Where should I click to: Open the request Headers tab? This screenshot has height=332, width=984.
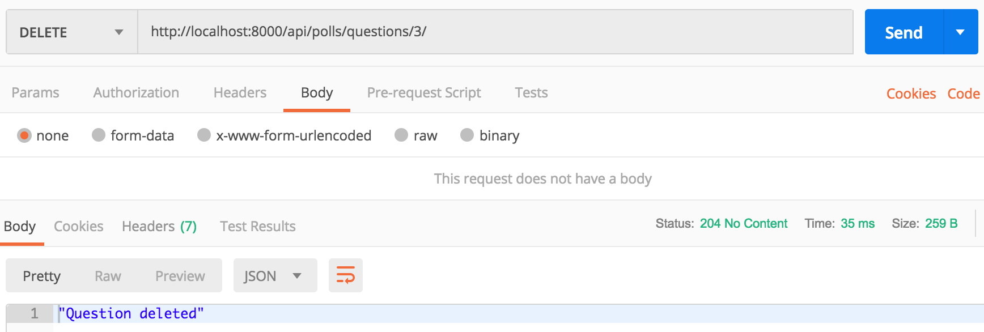click(240, 92)
